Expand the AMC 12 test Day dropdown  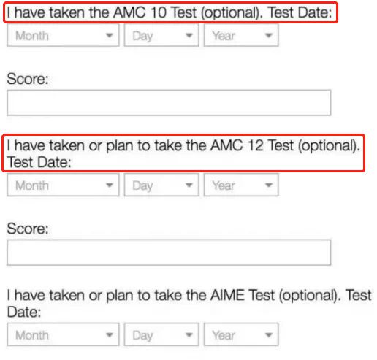[161, 185]
